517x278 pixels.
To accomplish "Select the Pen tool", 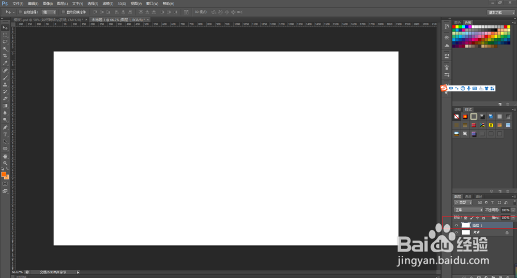I will (5, 128).
